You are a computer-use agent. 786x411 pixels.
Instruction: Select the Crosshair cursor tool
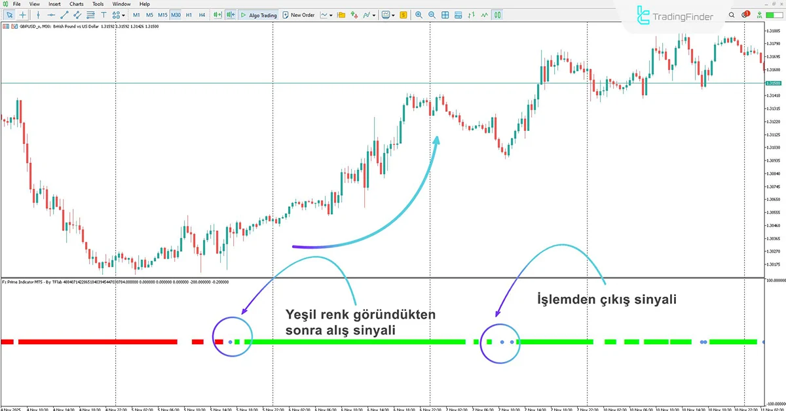[22, 15]
